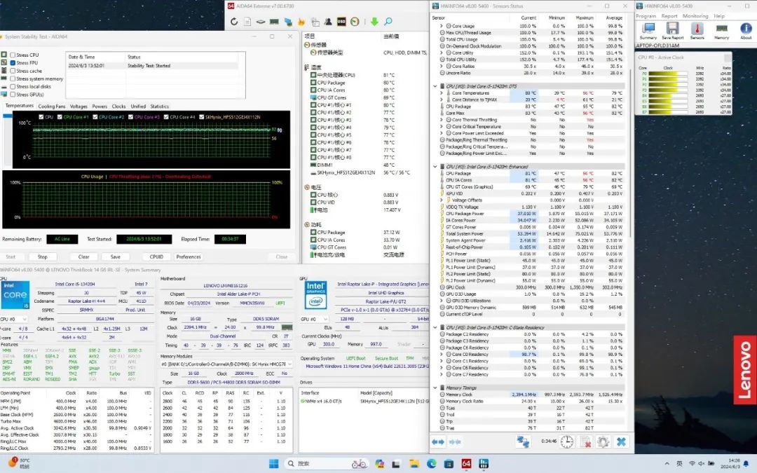Click the OSD panel icon in AIDA64 toolbar
Screen dimensions: 757x473
click(341, 21)
